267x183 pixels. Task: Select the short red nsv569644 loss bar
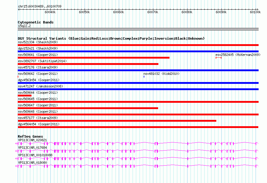25,96
